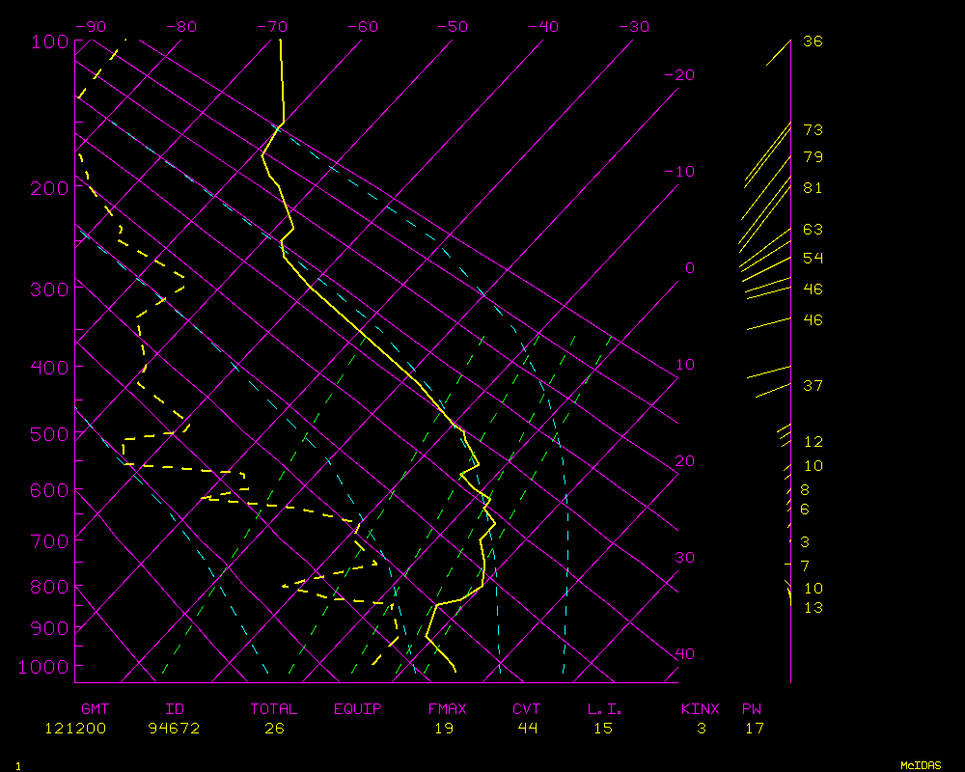Click the 40 isotherm label at right

pos(684,654)
